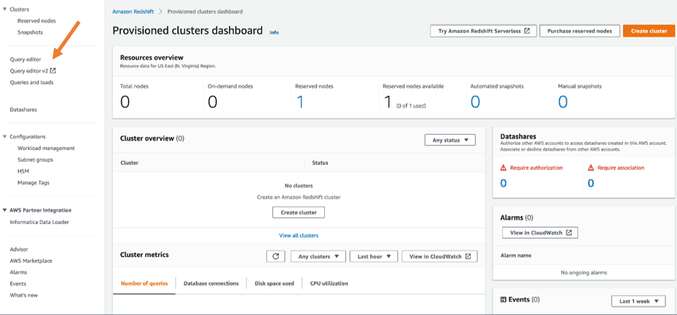
Task: Open Reserved nodes count link
Action: point(299,102)
